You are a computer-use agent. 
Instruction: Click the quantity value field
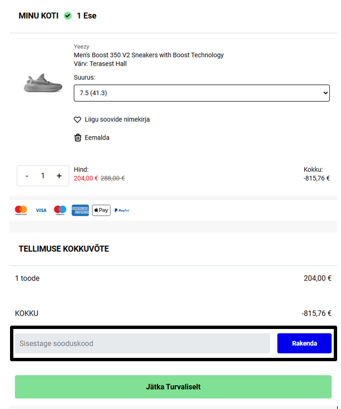43,176
